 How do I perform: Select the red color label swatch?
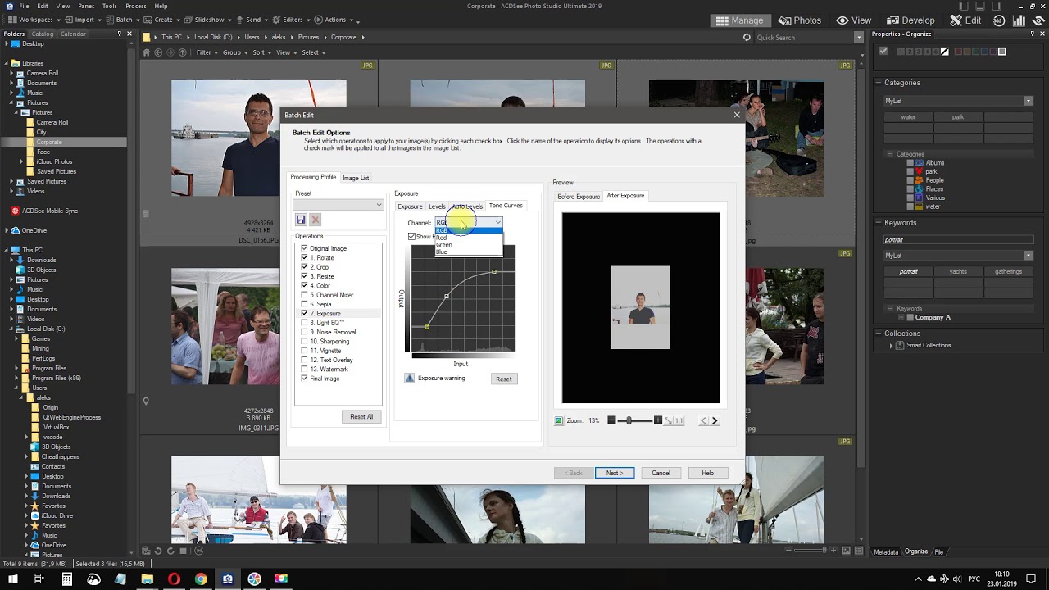coord(959,52)
